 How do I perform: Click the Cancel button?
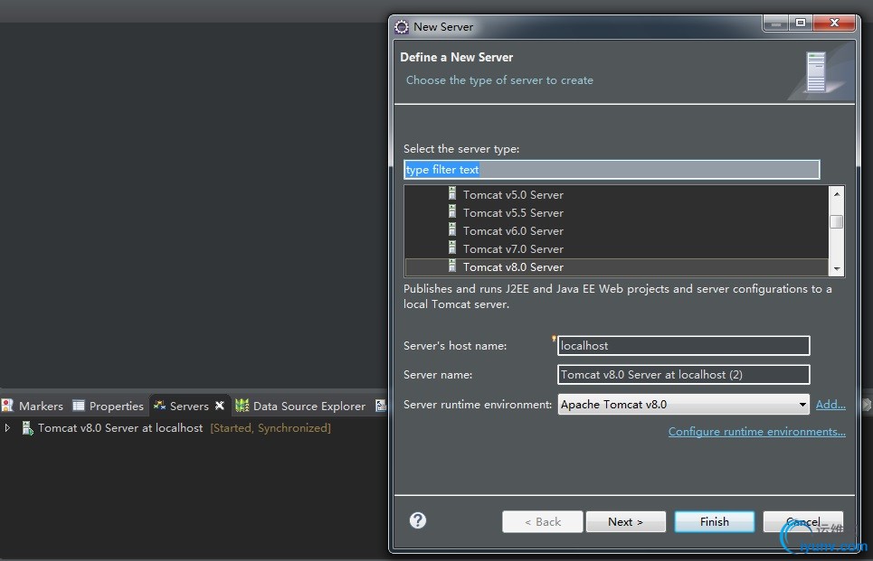point(802,521)
